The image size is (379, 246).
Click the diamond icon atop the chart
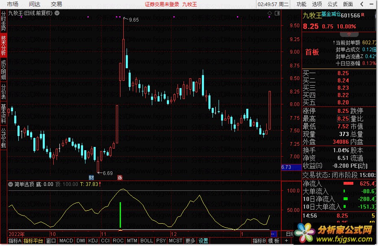tap(269, 13)
